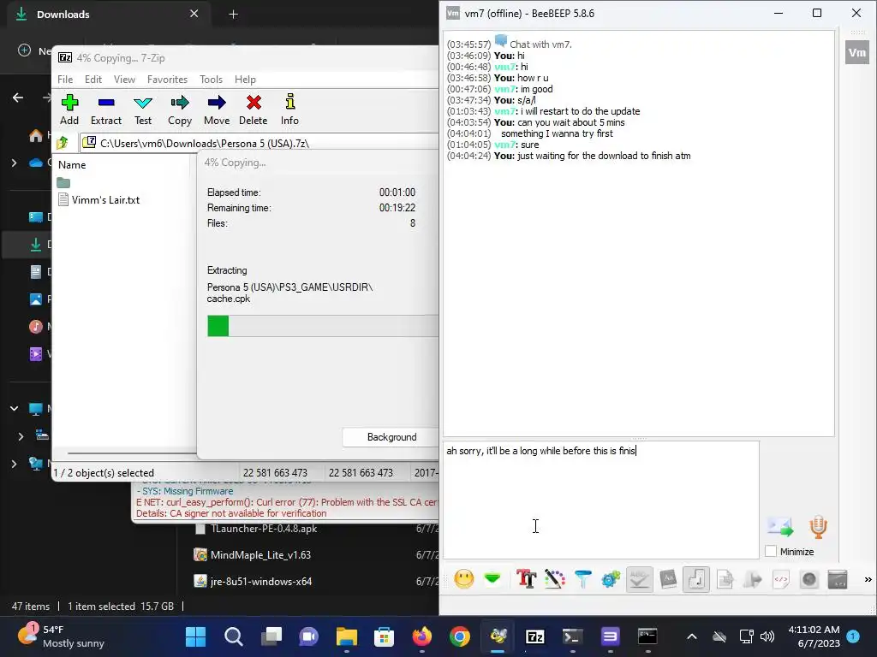This screenshot has height=657, width=877.
Task: Open the Edit menu in 7-Zip
Action: pyautogui.click(x=92, y=80)
